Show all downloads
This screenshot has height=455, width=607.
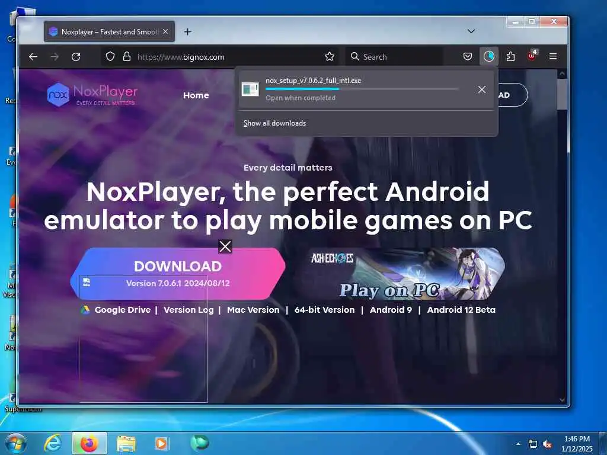point(274,123)
